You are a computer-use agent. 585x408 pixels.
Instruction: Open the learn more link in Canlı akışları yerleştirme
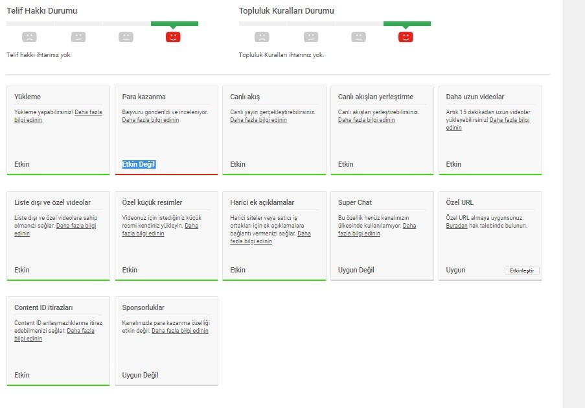pos(367,120)
